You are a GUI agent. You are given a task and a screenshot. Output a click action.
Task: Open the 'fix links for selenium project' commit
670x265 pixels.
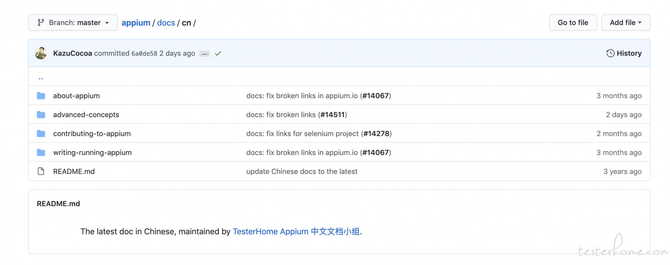click(x=303, y=134)
